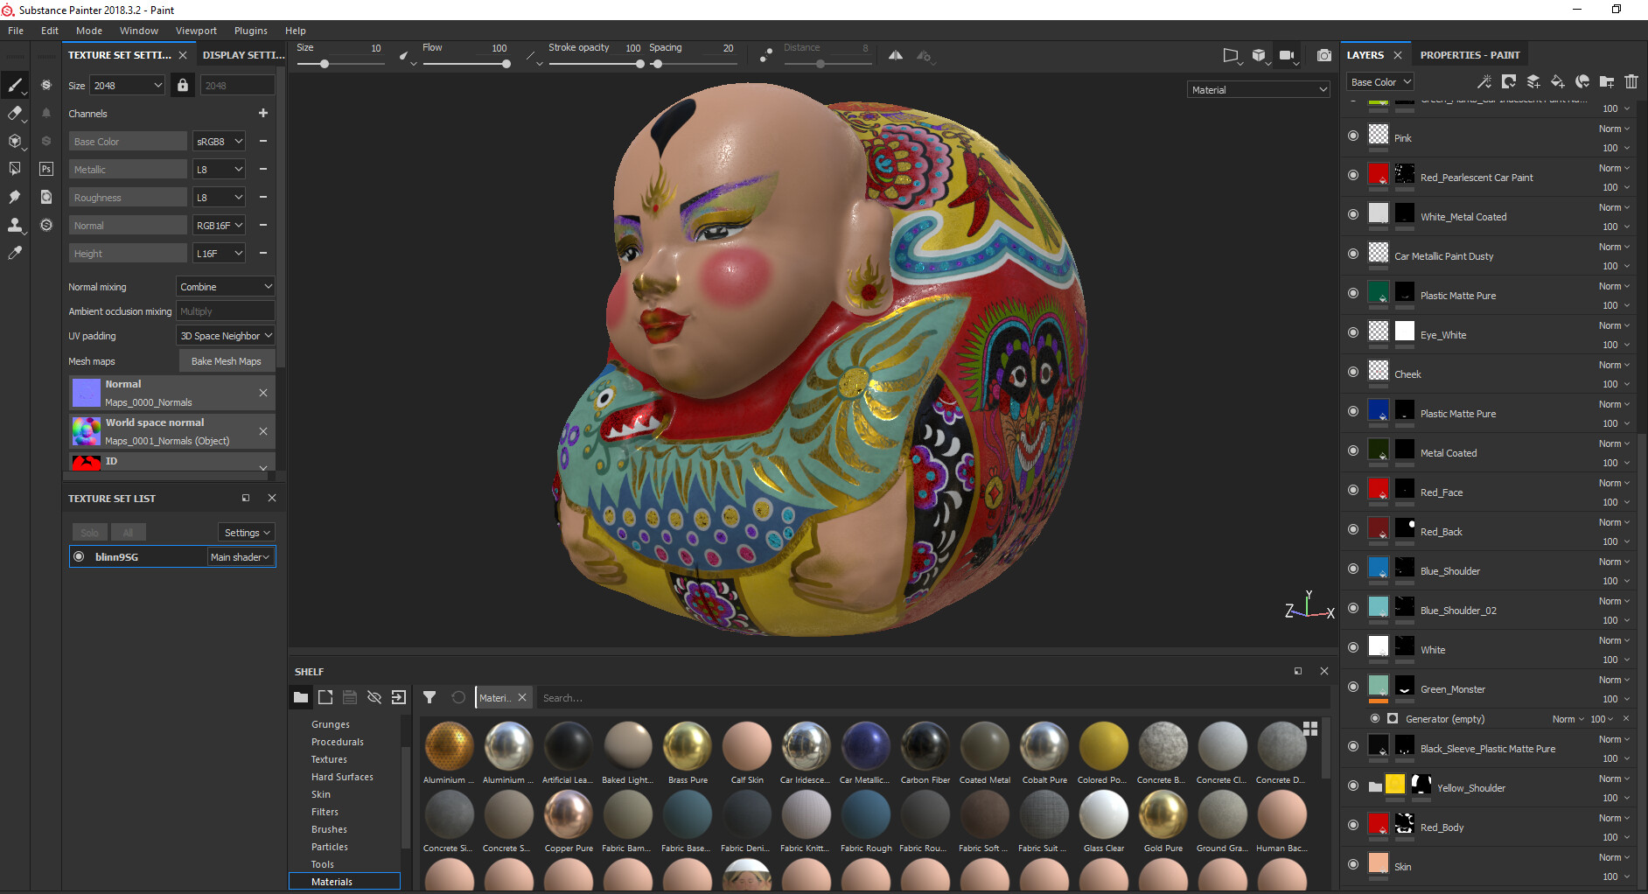Open Main shader dropdown for blinn9SG
1648x894 pixels.
tap(241, 556)
